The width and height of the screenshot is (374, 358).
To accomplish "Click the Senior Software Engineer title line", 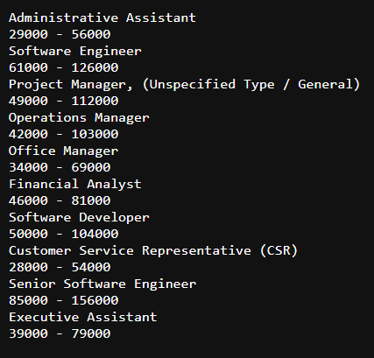I will (x=102, y=284).
